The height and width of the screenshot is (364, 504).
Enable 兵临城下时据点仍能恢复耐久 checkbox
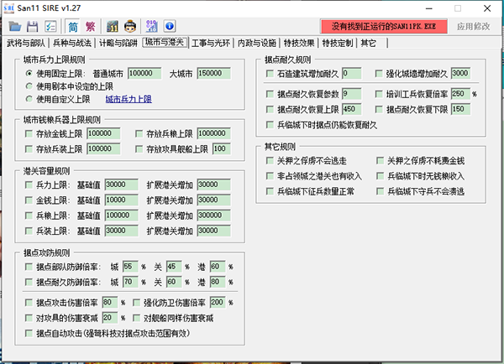[x=270, y=125]
